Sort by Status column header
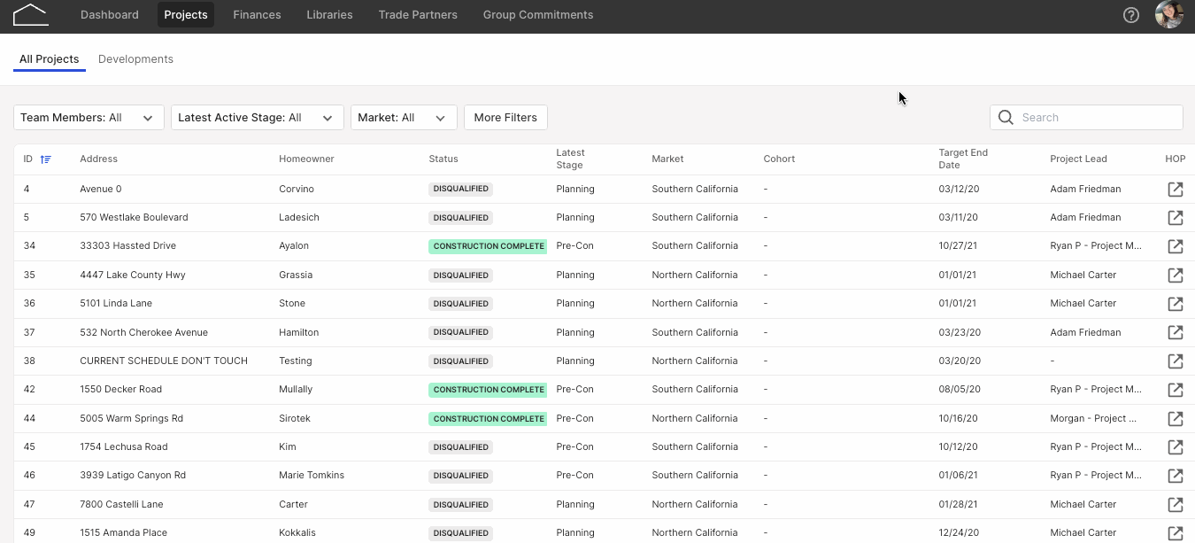This screenshot has height=543, width=1195. click(x=443, y=159)
